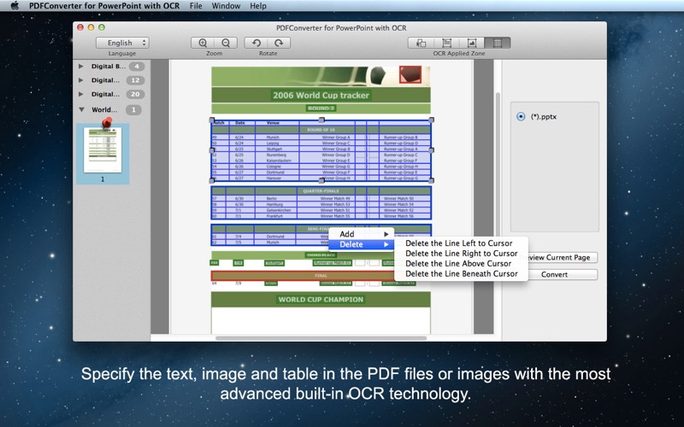Image resolution: width=684 pixels, height=427 pixels.
Task: Rotate the page counterclockwise
Action: [256, 43]
